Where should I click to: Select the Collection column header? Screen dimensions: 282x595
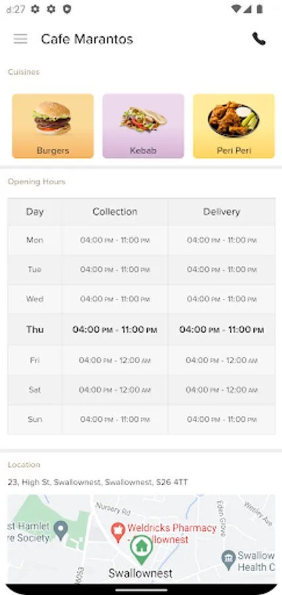pyautogui.click(x=115, y=212)
